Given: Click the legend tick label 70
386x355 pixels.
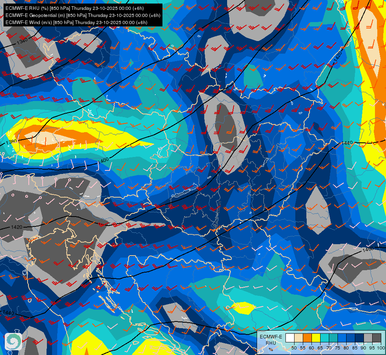Looking at the screenshot, I should pos(329,348).
